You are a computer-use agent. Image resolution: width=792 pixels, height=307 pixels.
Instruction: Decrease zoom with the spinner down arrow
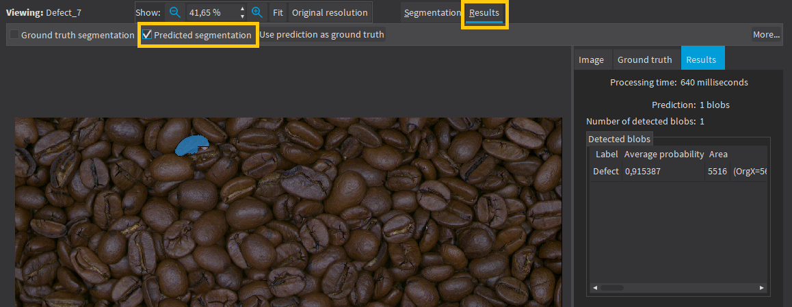click(x=242, y=16)
